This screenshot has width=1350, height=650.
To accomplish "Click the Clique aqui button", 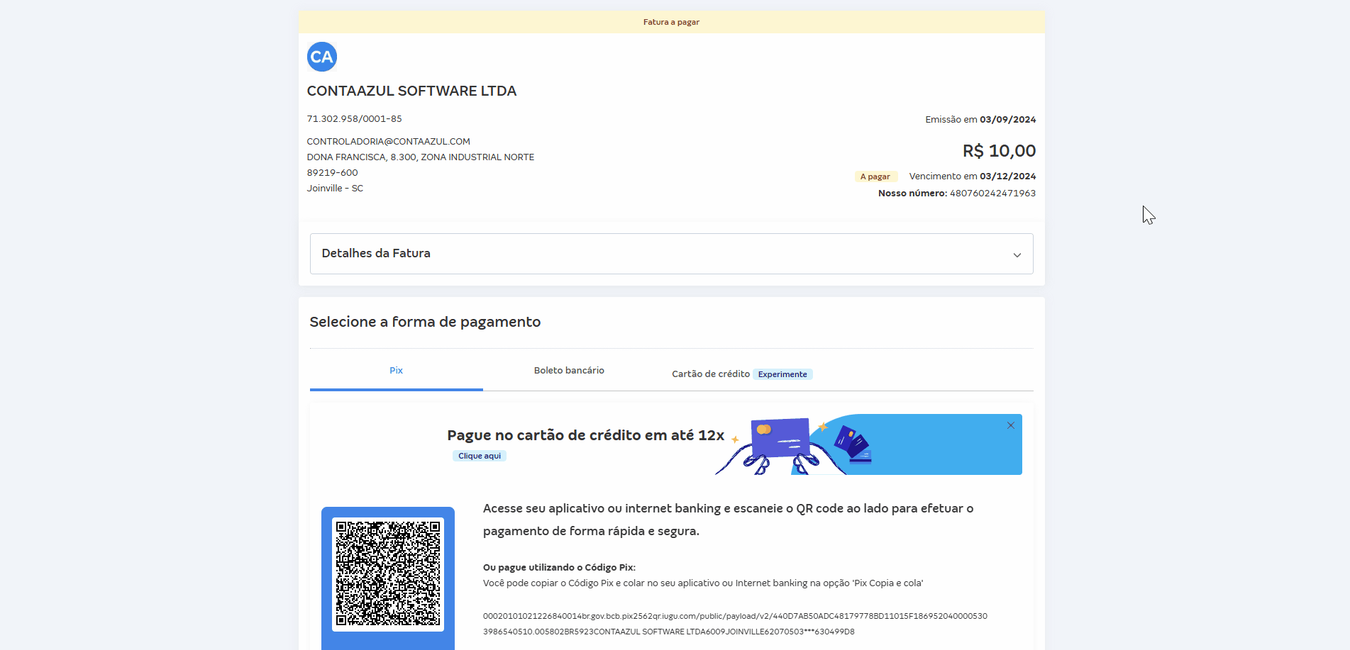I will [x=480, y=456].
